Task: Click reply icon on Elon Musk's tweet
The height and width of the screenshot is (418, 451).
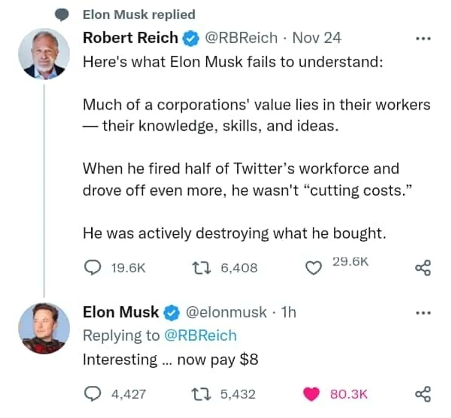Action: click(x=92, y=394)
